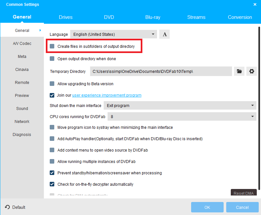The height and width of the screenshot is (215, 261).
Task: Click the Default reset arrow icon
Action: pos(7,207)
